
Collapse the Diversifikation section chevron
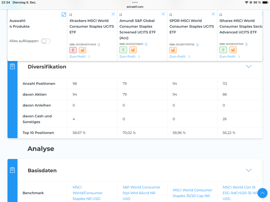pos(249,67)
